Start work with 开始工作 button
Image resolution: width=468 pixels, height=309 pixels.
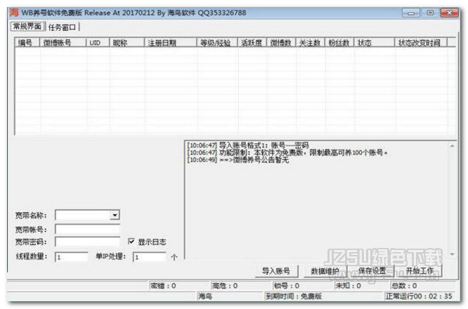coord(420,271)
